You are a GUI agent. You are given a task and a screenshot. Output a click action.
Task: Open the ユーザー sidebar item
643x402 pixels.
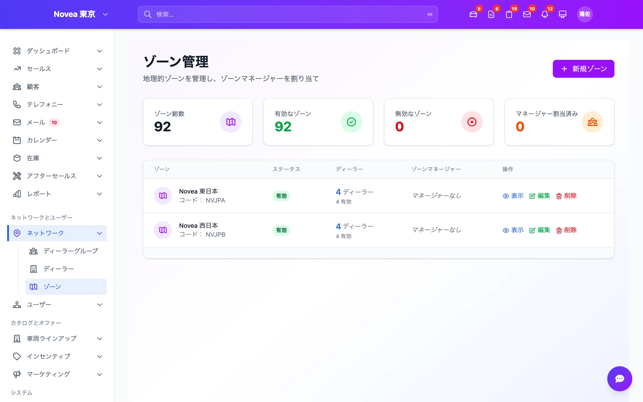tap(57, 305)
